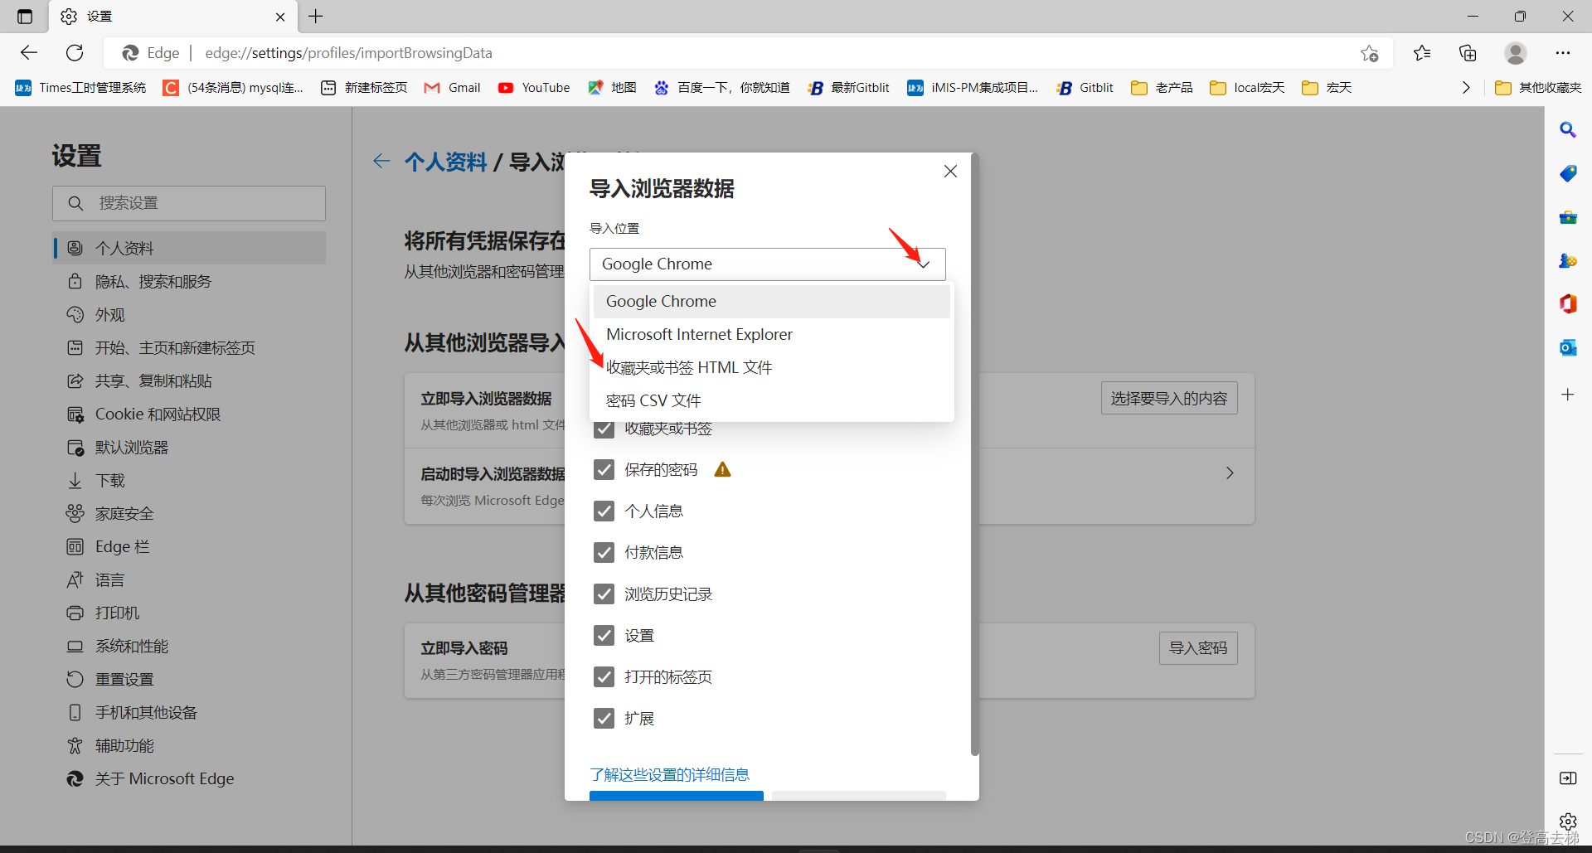The height and width of the screenshot is (853, 1592).
Task: Expand bookmarks bar overflow chevron
Action: [1466, 88]
